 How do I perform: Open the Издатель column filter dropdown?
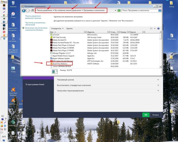coord(109,32)
